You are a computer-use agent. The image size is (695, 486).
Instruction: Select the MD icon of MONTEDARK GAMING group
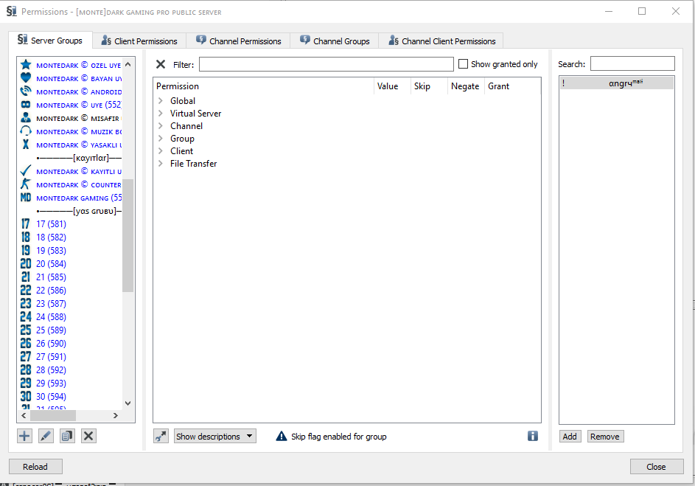coord(26,198)
